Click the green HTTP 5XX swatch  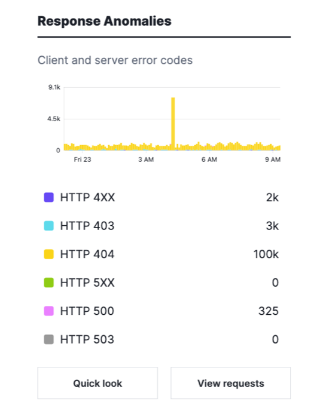49,283
